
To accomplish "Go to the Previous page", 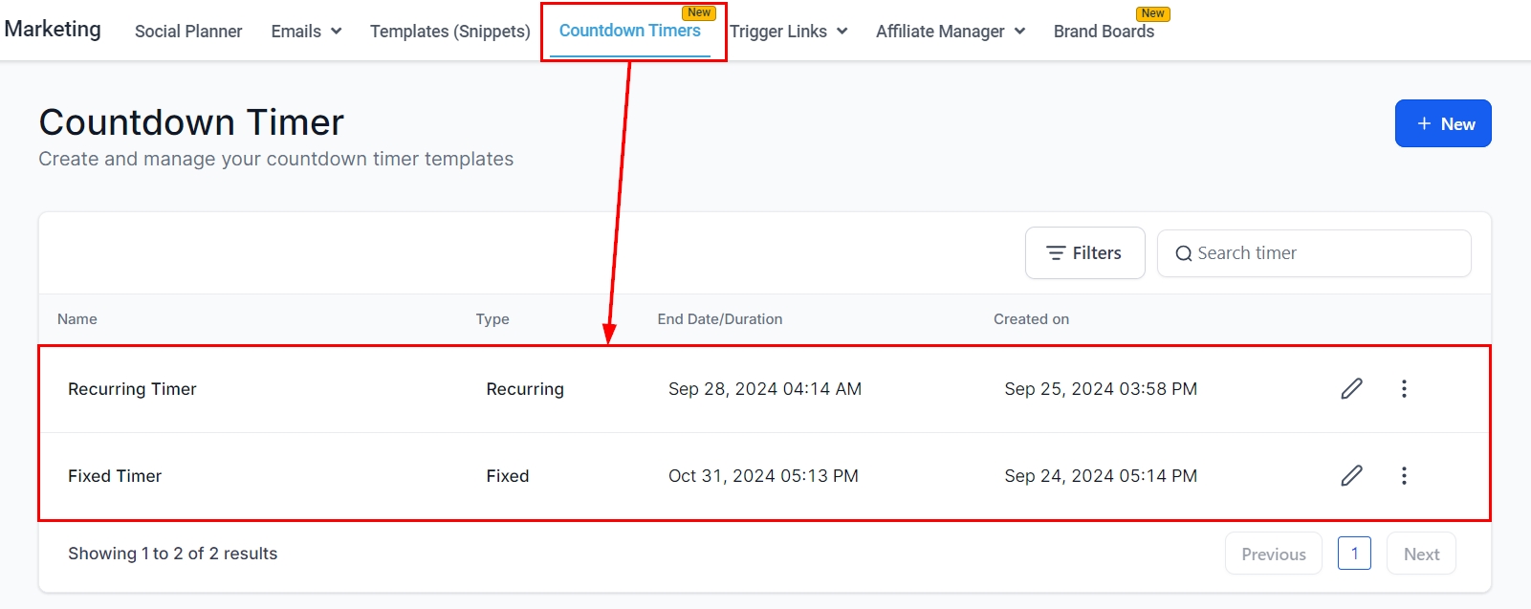I will (1273, 555).
